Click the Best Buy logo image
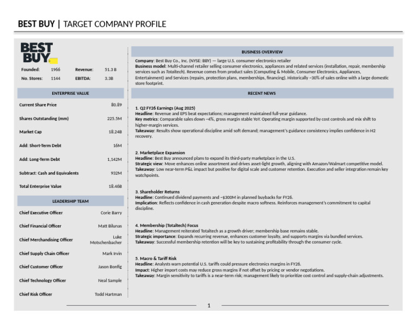The height and width of the screenshot is (314, 418). click(39, 53)
